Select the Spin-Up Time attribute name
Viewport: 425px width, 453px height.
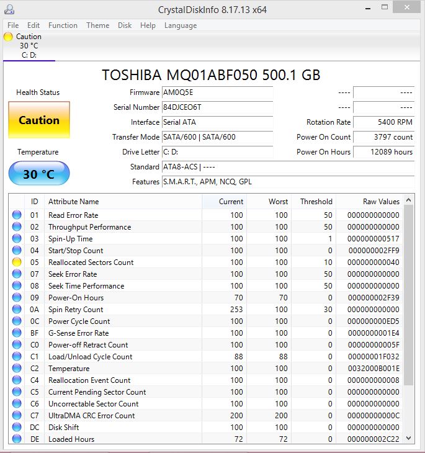click(x=71, y=239)
